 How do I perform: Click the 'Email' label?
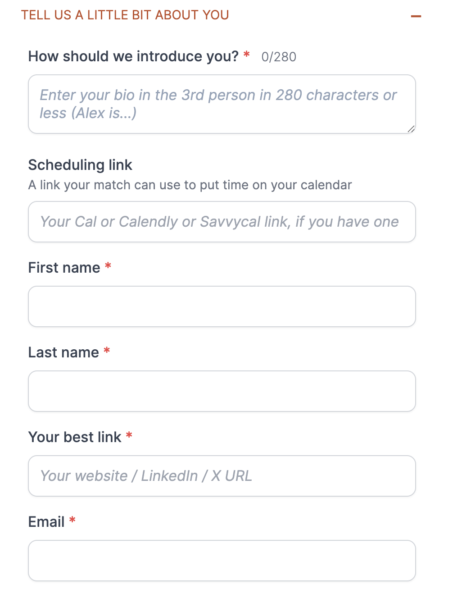tap(46, 522)
